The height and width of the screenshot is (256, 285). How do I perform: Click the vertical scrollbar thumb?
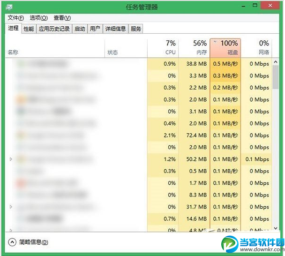[276, 77]
